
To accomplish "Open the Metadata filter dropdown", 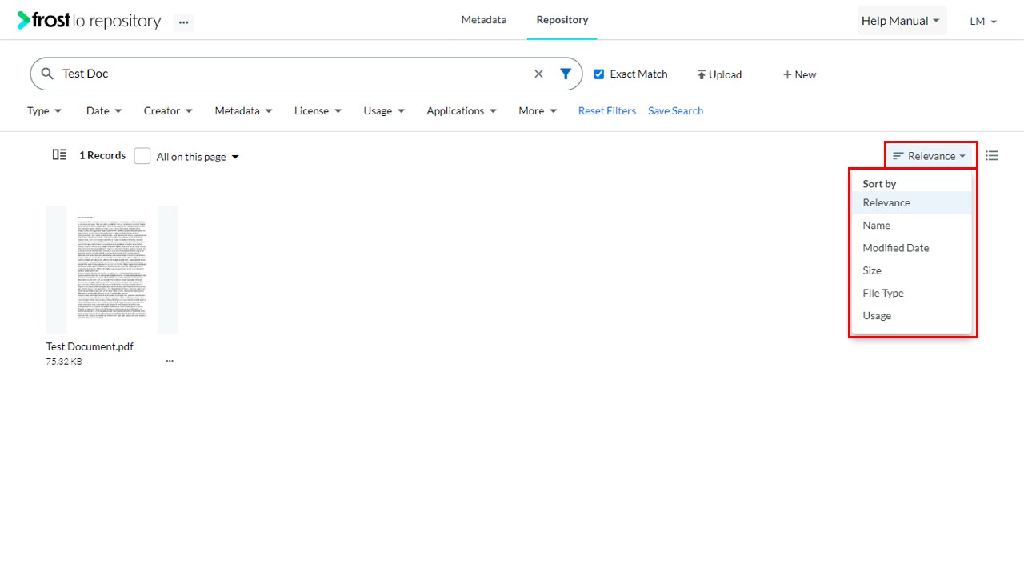I will coord(243,111).
